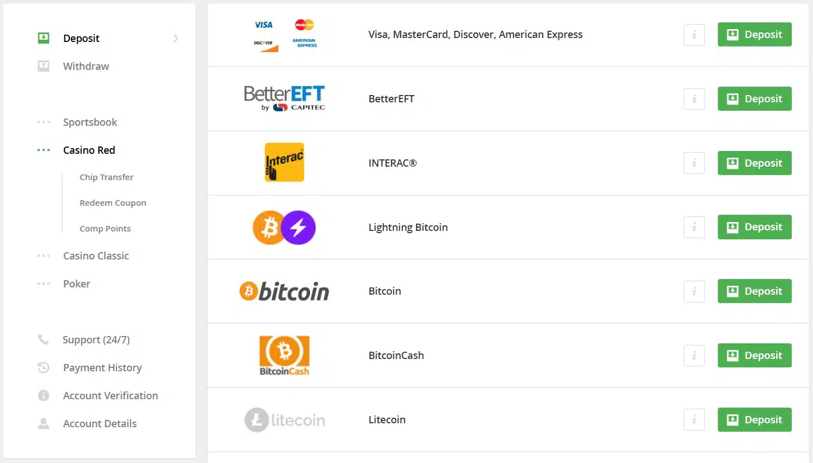Click the Interac logo

284,162
